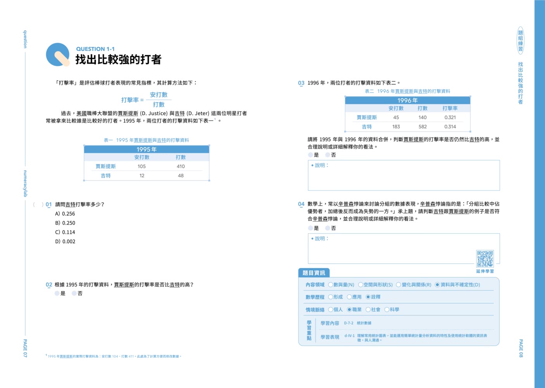545x388 pixels.
Task: Click the 延伸學習 label
Action: pyautogui.click(x=485, y=271)
